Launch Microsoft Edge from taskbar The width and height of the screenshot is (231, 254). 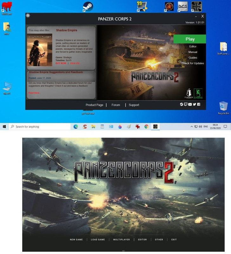[76, 127]
